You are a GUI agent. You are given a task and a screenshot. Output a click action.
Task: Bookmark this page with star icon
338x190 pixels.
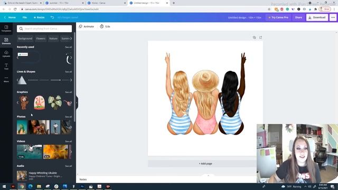tap(269, 9)
